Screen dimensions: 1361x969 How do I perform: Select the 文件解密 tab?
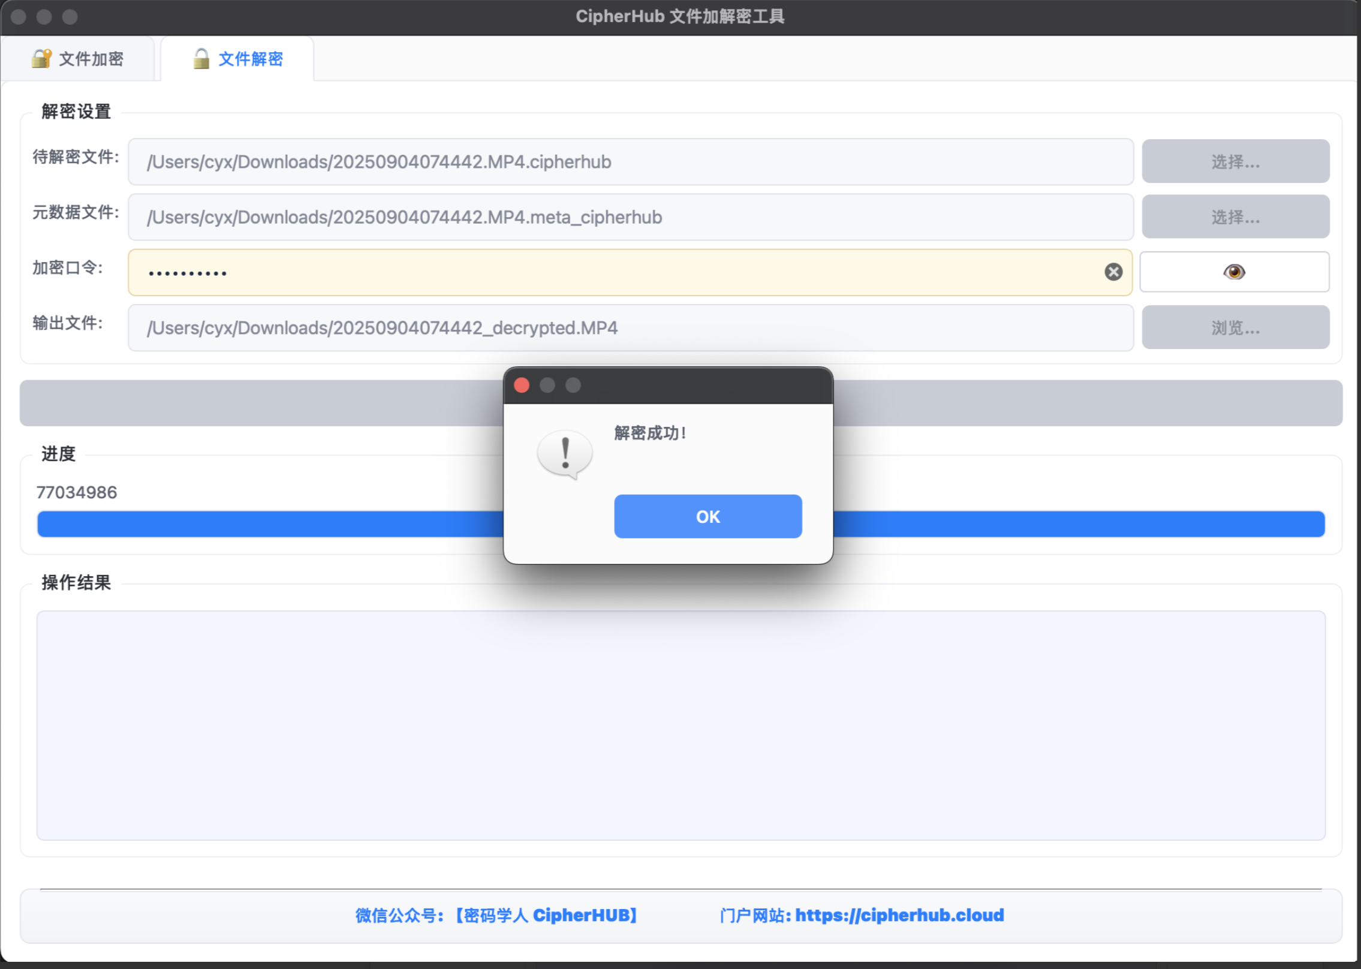(250, 59)
